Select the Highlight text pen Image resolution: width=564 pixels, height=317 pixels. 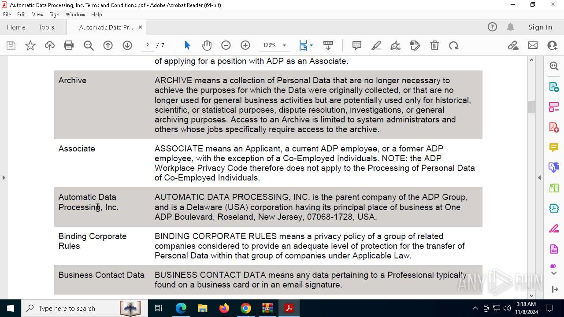pos(376,45)
